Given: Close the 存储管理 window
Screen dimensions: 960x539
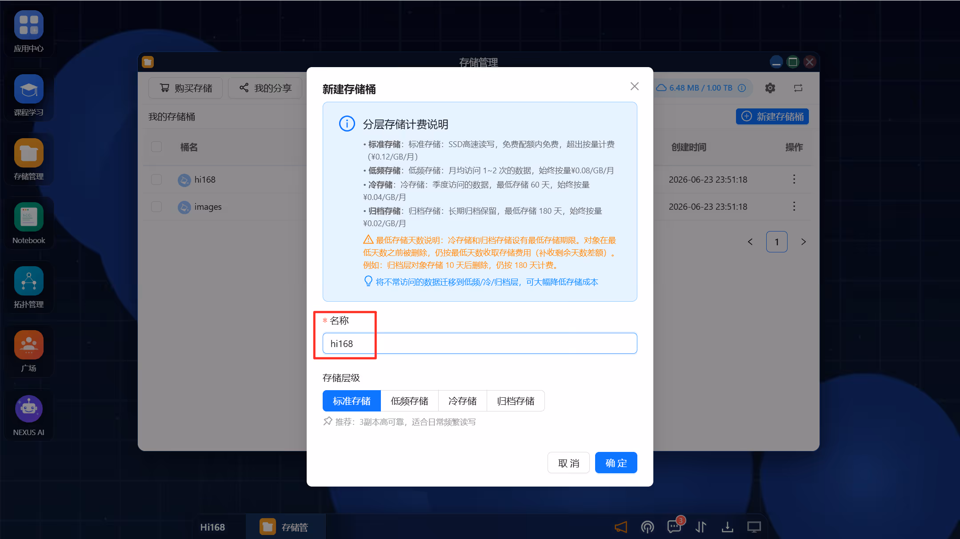Looking at the screenshot, I should (810, 62).
